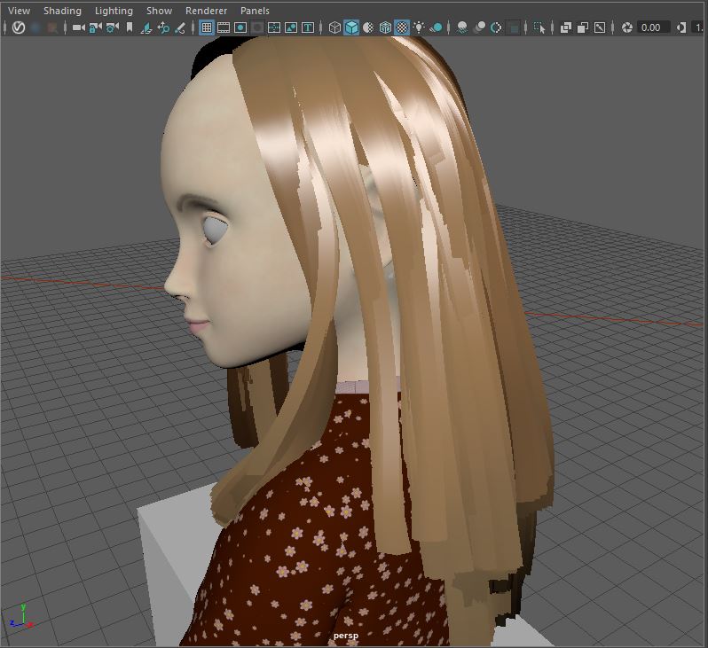Screen dimensions: 708x648
Task: Click the 2D Pan/Zoom icon
Action: pyautogui.click(x=163, y=27)
